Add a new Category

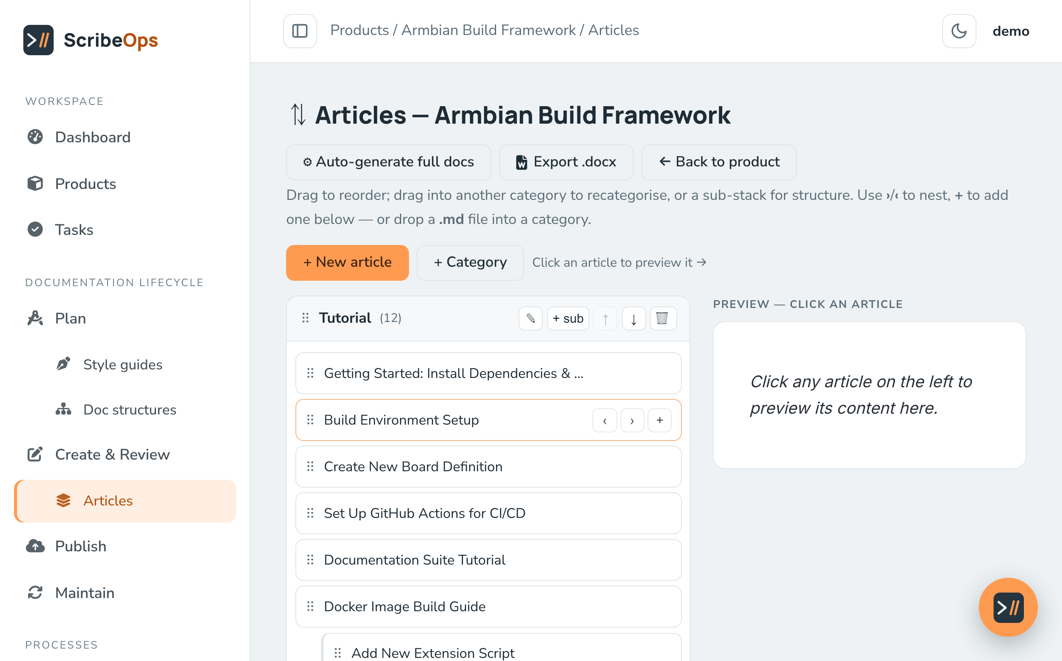click(x=470, y=262)
